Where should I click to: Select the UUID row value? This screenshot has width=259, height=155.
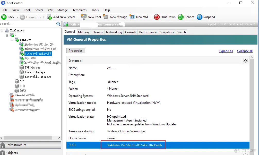click(134, 145)
